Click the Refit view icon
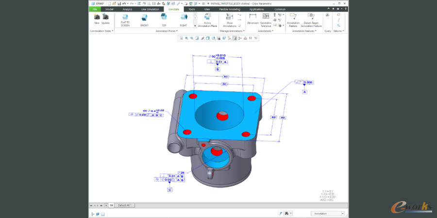This screenshot has width=437, height=218. click(181, 38)
